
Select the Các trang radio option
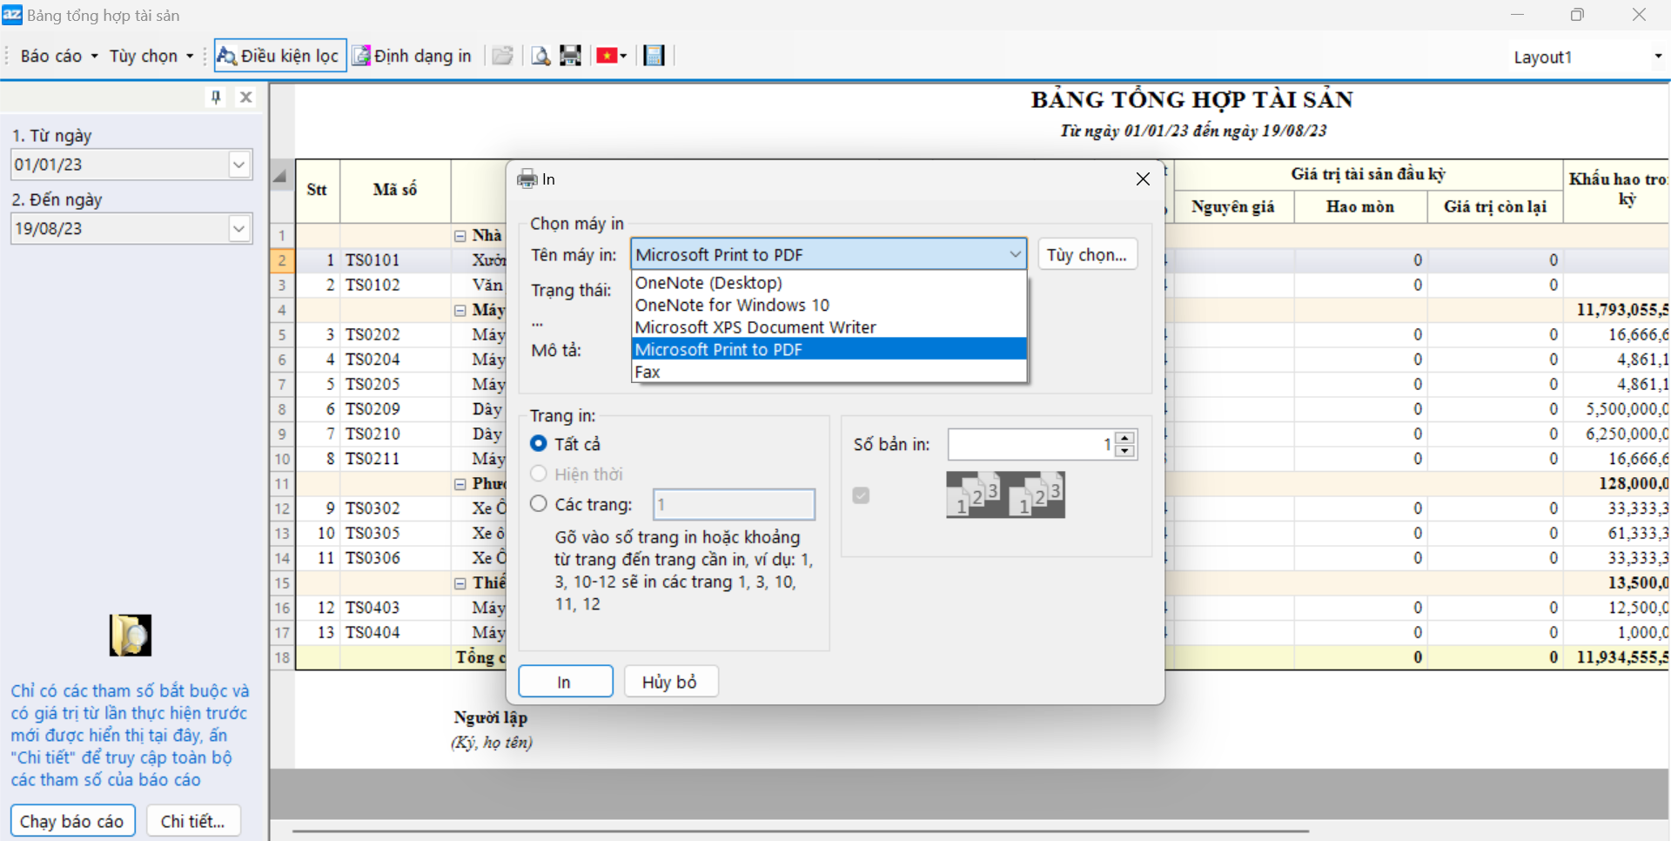pos(539,504)
